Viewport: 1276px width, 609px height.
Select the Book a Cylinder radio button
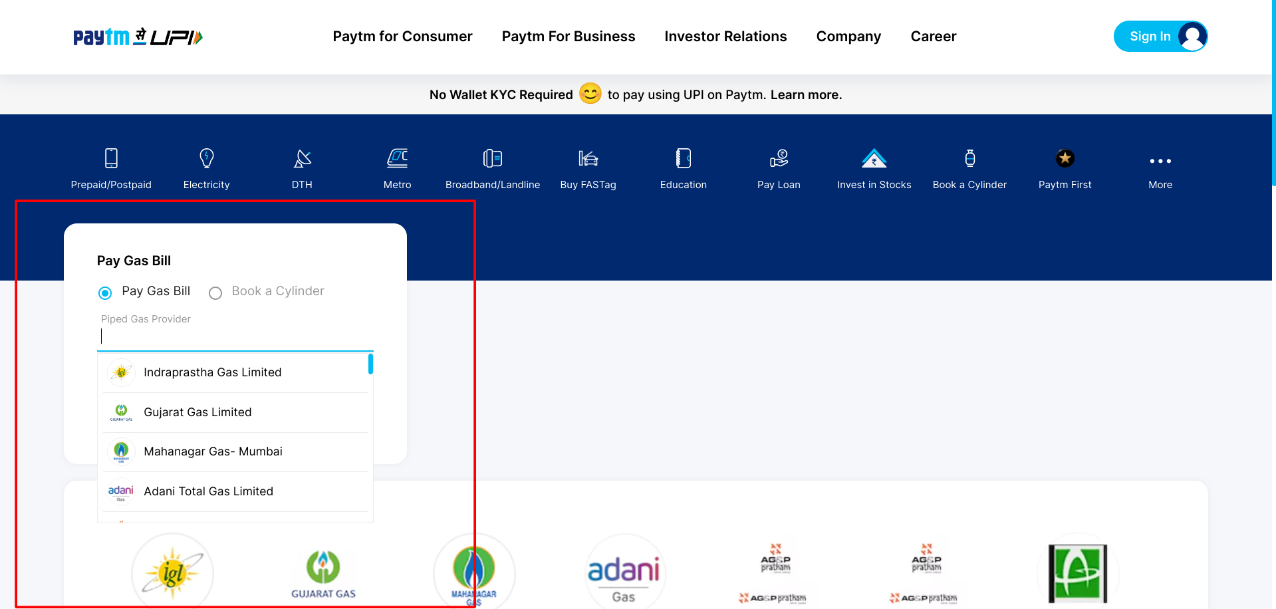pyautogui.click(x=215, y=293)
